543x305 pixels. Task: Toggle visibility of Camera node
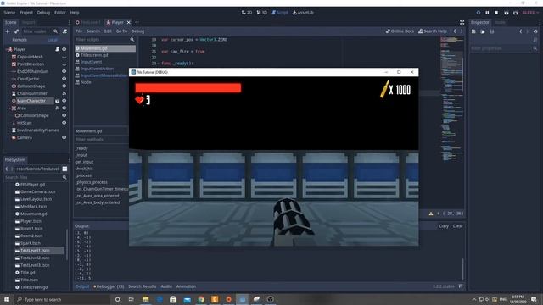tap(64, 137)
